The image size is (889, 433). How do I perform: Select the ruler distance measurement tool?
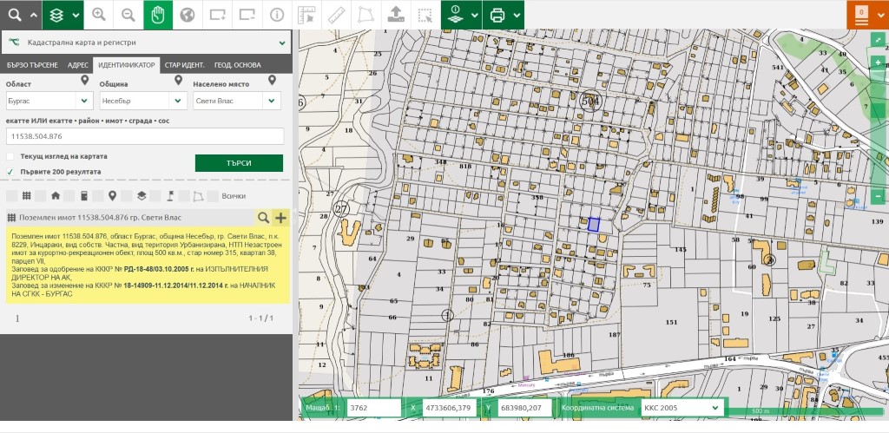pos(335,15)
